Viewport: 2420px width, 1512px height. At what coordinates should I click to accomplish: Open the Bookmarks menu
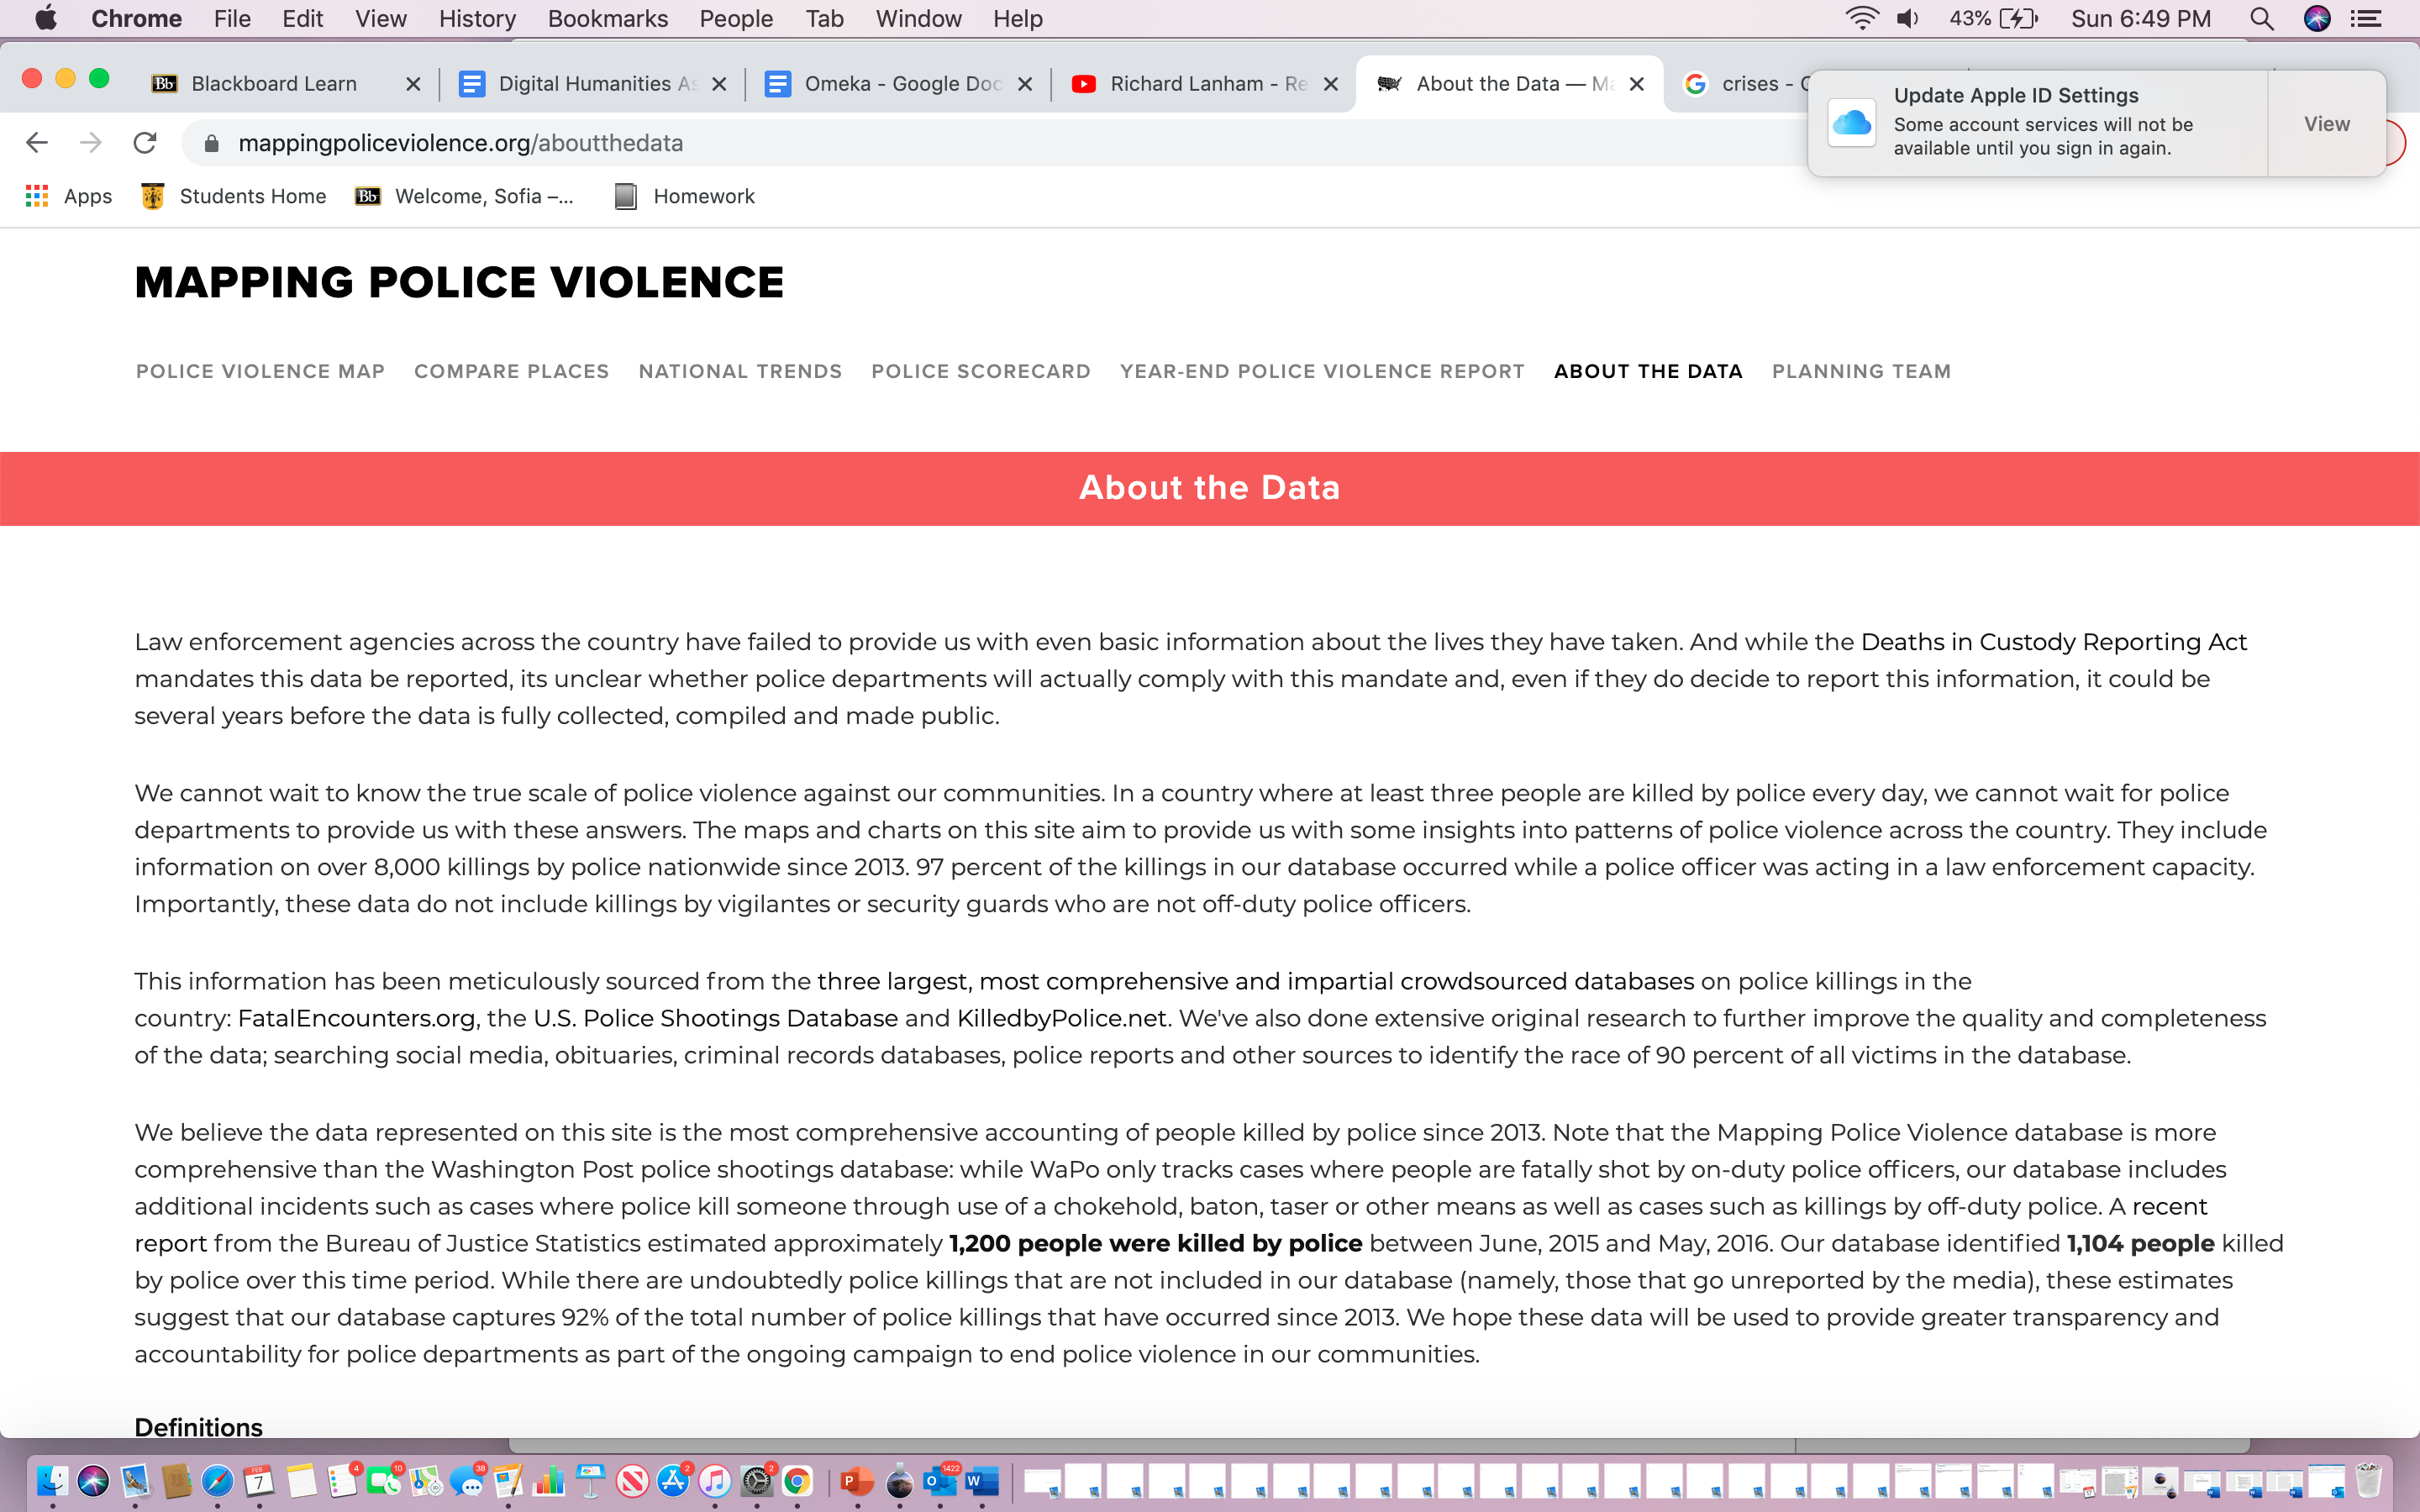tap(608, 19)
